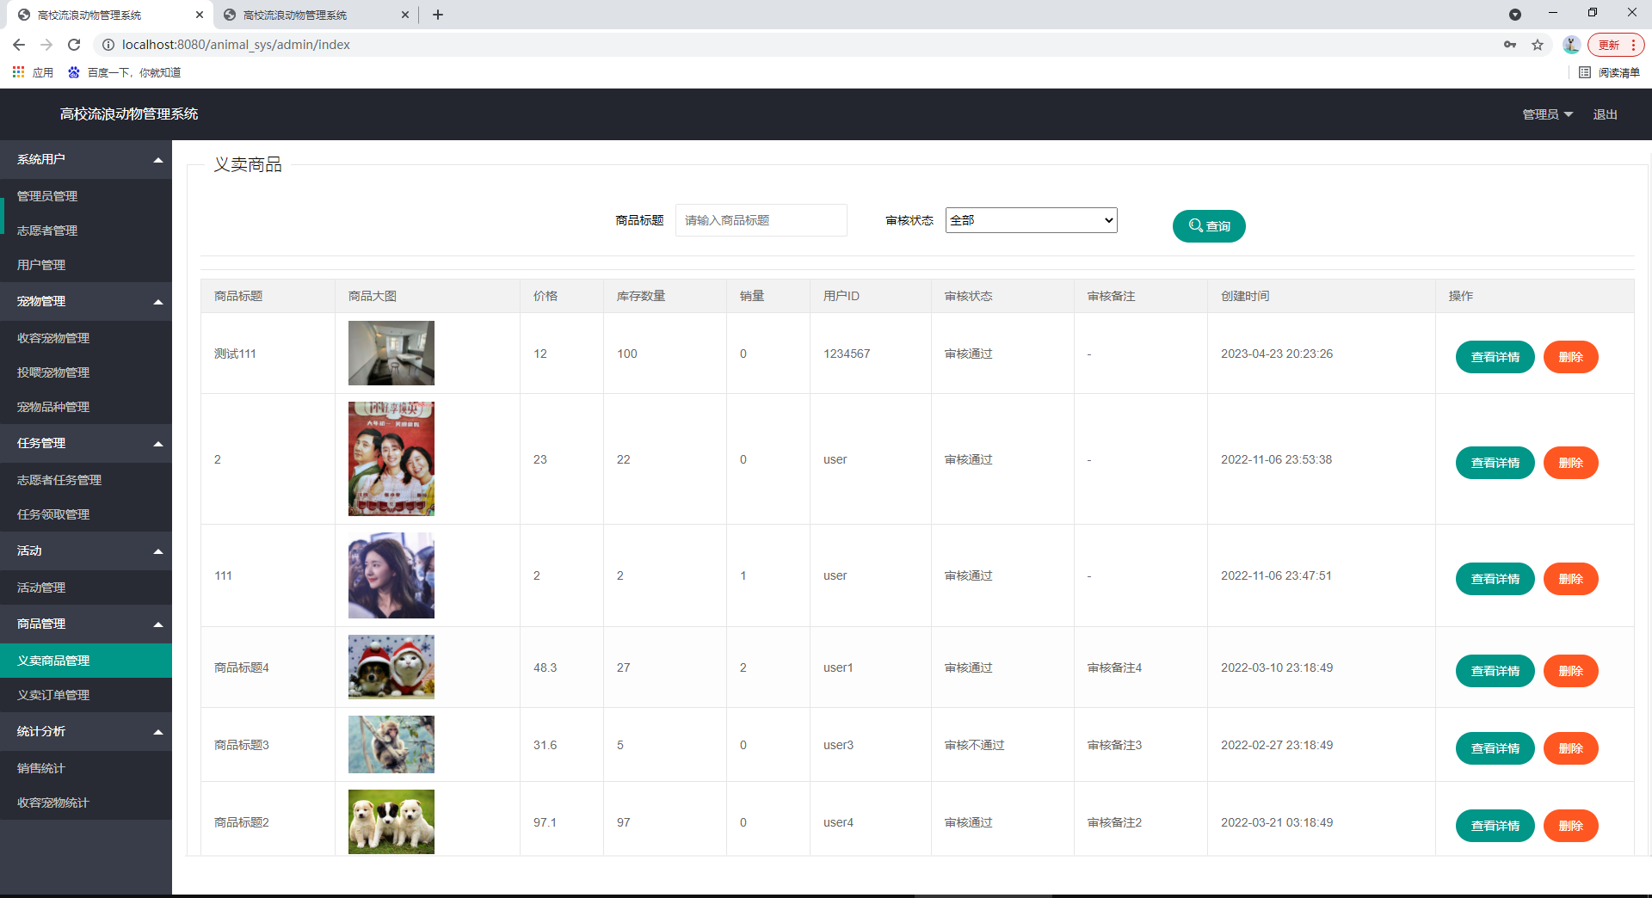Image resolution: width=1652 pixels, height=898 pixels.
Task: Open puppies image for 商品标题2
Action: pyautogui.click(x=391, y=821)
